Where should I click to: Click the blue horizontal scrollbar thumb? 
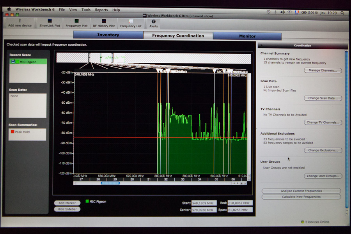coord(110,183)
